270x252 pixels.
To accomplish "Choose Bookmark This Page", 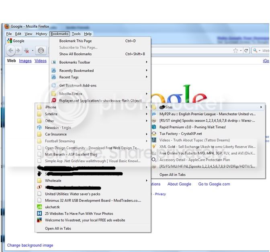I will (100, 41).
